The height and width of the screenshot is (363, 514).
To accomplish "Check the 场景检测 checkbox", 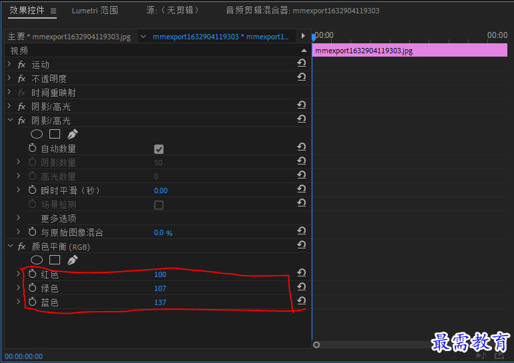I will (159, 205).
